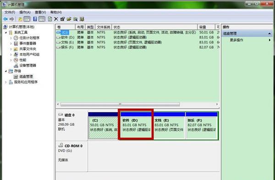Expand the 服务和应用程序 tree node

tap(6, 82)
